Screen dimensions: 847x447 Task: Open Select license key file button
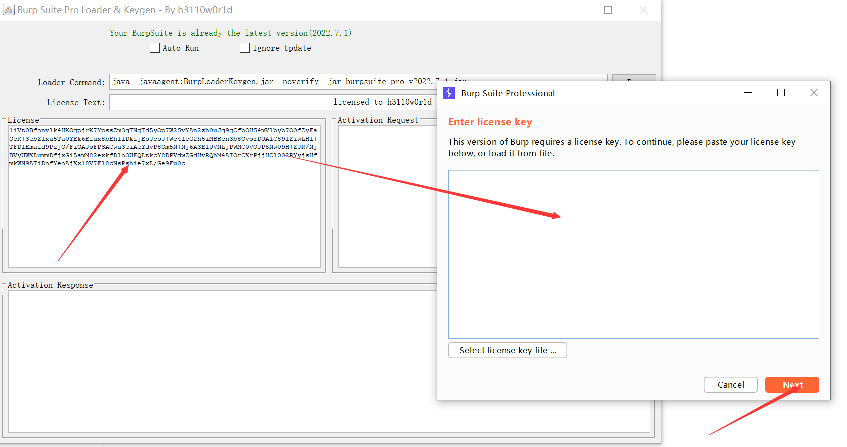507,350
